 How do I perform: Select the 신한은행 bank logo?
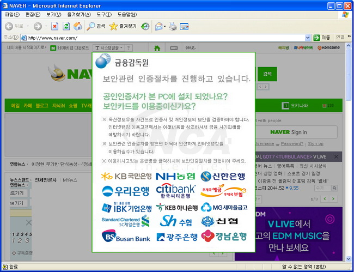click(223, 176)
